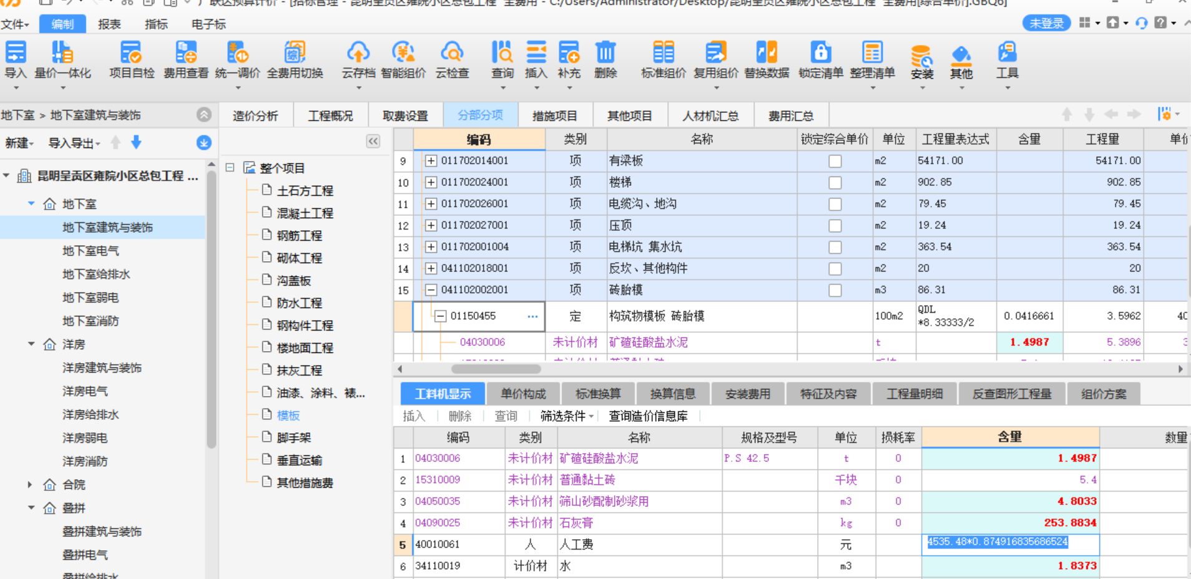Check lock box for 砖胎模 row
Image resolution: width=1191 pixels, height=579 pixels.
(835, 290)
